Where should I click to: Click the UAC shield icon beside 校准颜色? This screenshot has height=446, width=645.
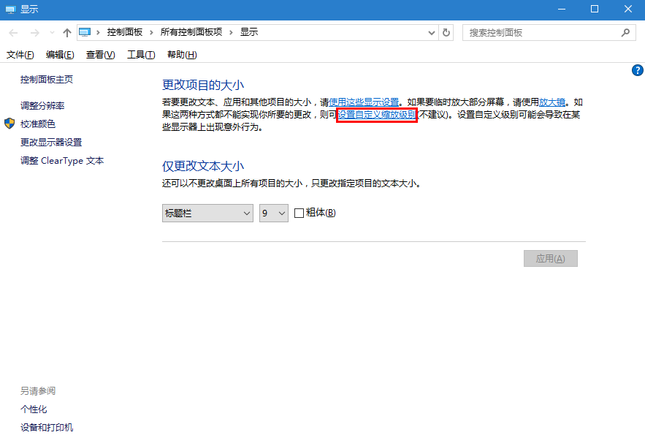[x=9, y=124]
